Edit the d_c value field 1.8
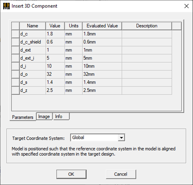The height and width of the screenshot is (185, 193). click(x=55, y=34)
